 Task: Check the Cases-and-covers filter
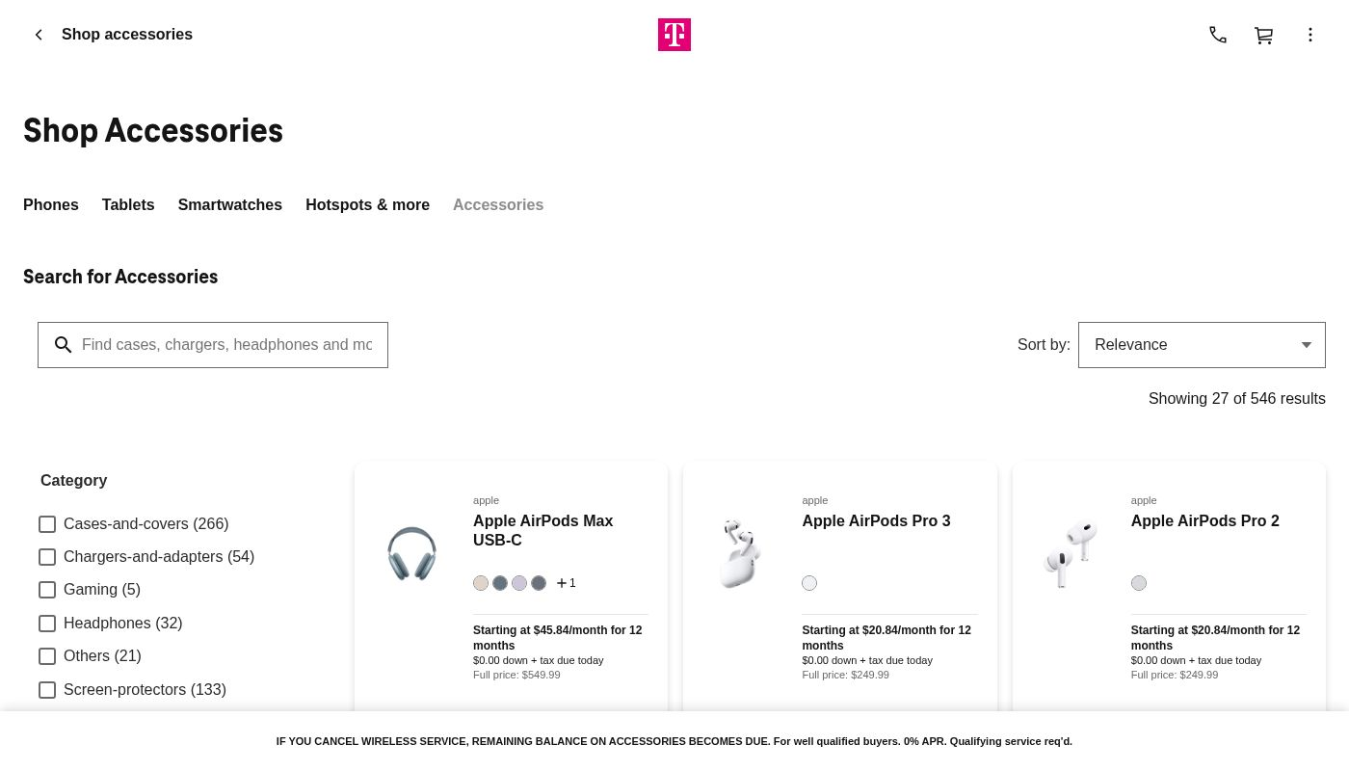[47, 524]
